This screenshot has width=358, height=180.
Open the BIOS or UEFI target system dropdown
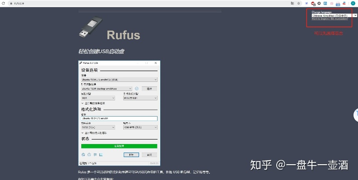click(140, 98)
